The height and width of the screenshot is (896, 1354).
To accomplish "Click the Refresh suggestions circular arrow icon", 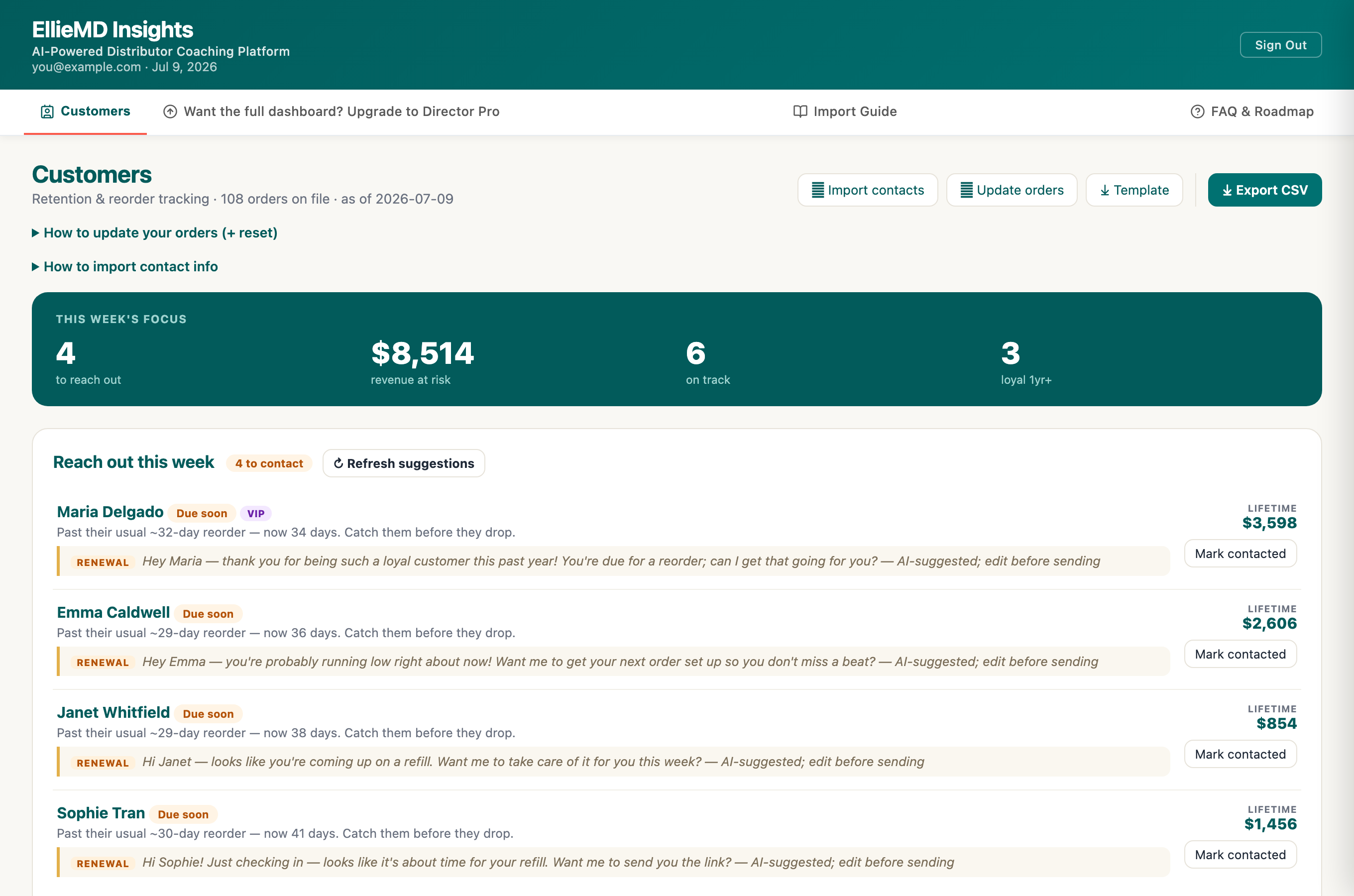I will pyautogui.click(x=338, y=463).
